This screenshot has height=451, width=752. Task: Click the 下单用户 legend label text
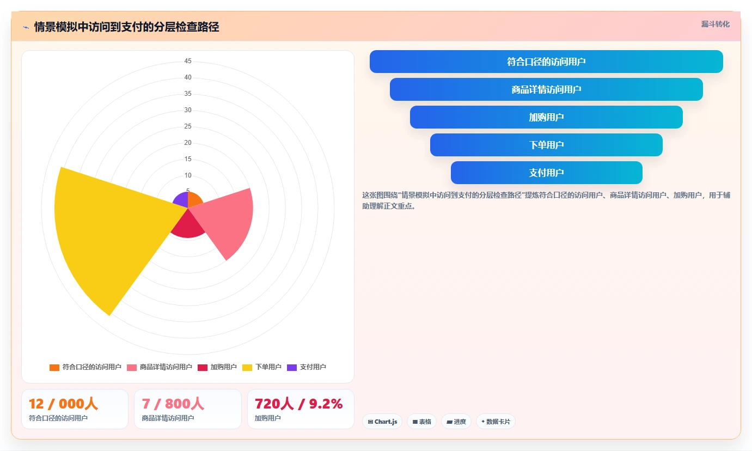point(268,367)
